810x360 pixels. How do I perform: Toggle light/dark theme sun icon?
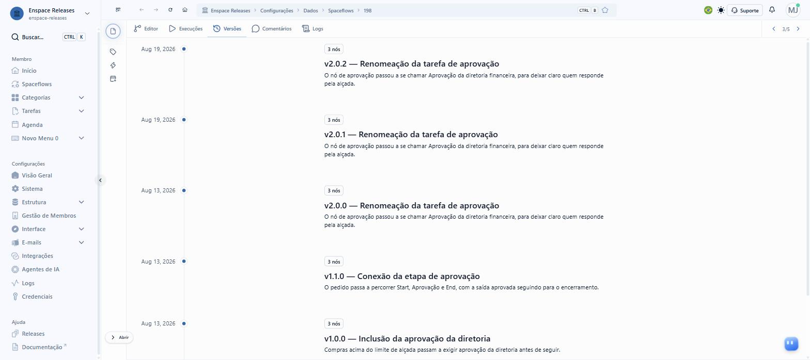pos(721,10)
